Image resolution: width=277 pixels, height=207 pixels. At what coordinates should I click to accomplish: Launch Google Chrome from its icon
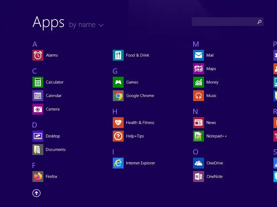[118, 96]
